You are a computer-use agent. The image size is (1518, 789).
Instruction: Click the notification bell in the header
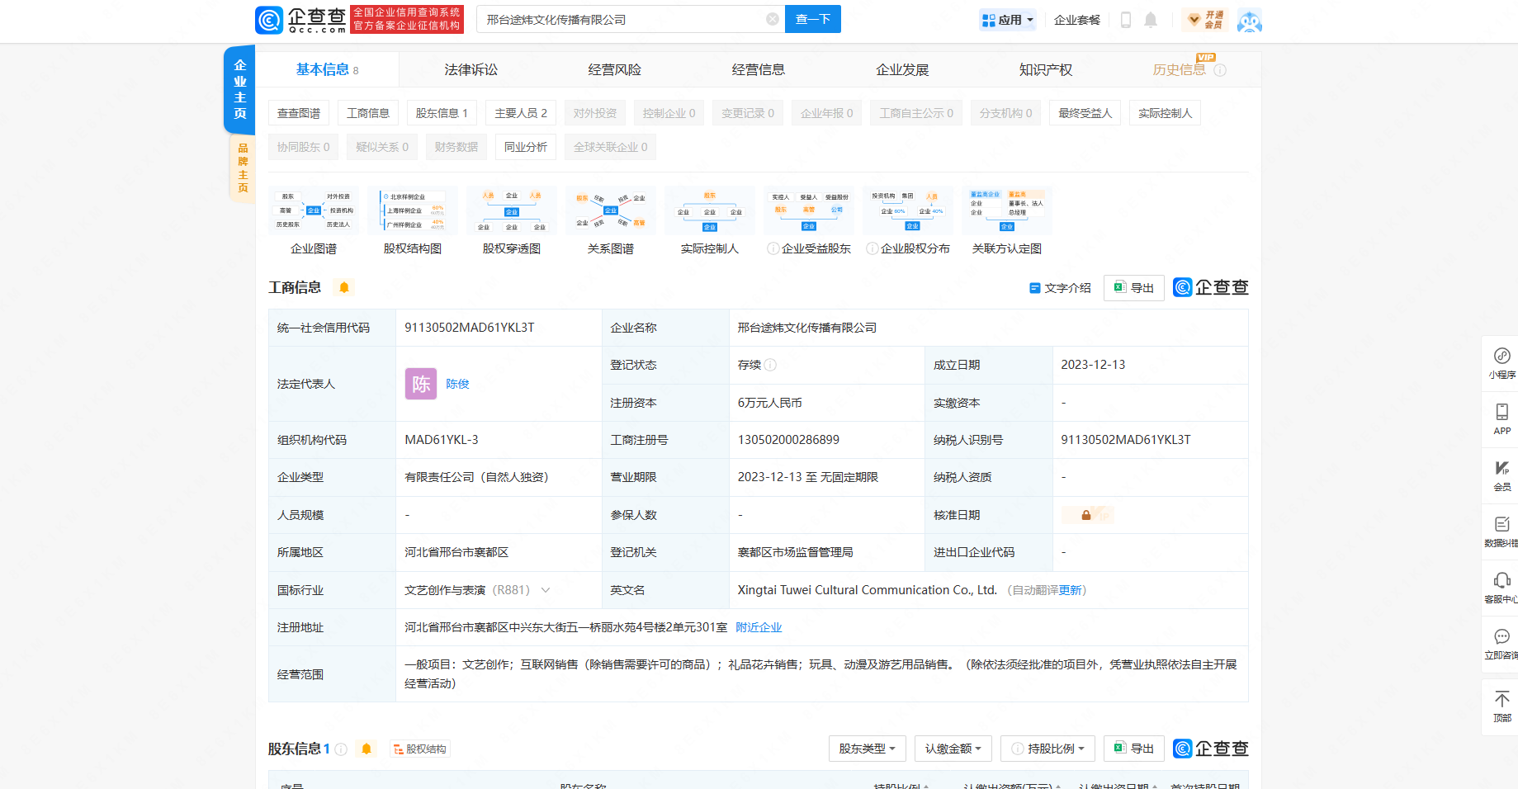tap(1150, 20)
